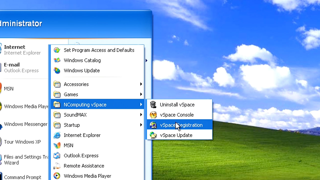Screen dimensions: 320x180
Task: Open Set Program Access and Defaults
Action: point(97,50)
